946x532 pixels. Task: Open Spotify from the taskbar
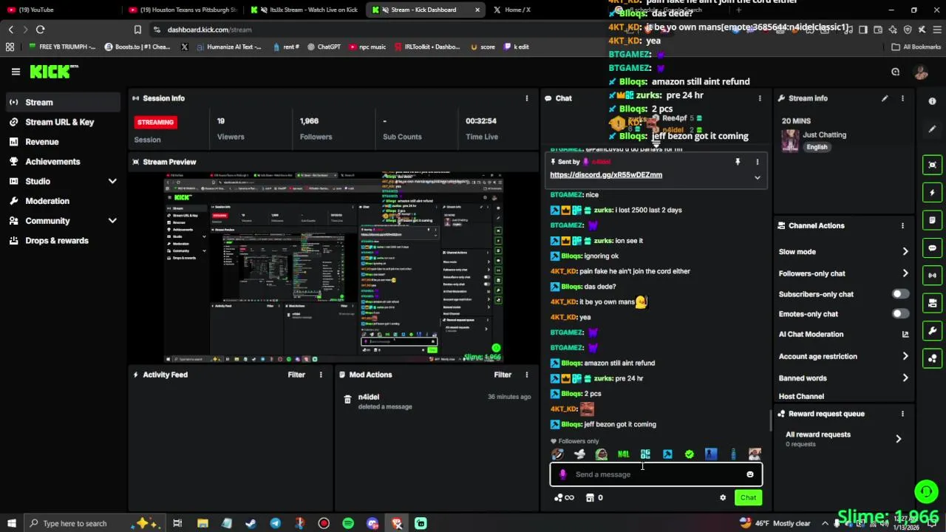click(x=348, y=524)
